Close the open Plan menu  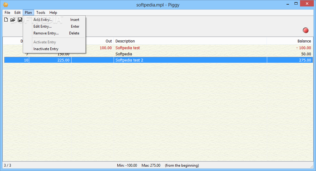tap(29, 13)
